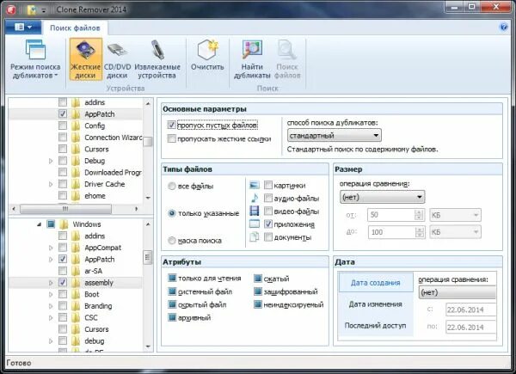This screenshot has height=374, width=516.
Task: Choose CD/DVD диски devices
Action: (118, 59)
